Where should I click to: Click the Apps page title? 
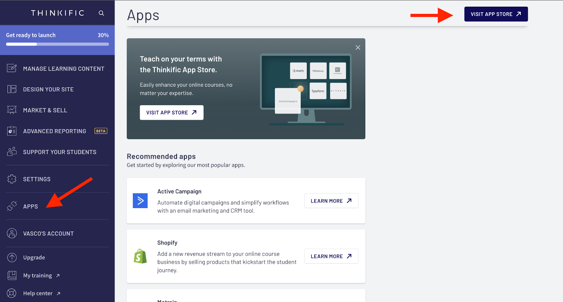(143, 15)
